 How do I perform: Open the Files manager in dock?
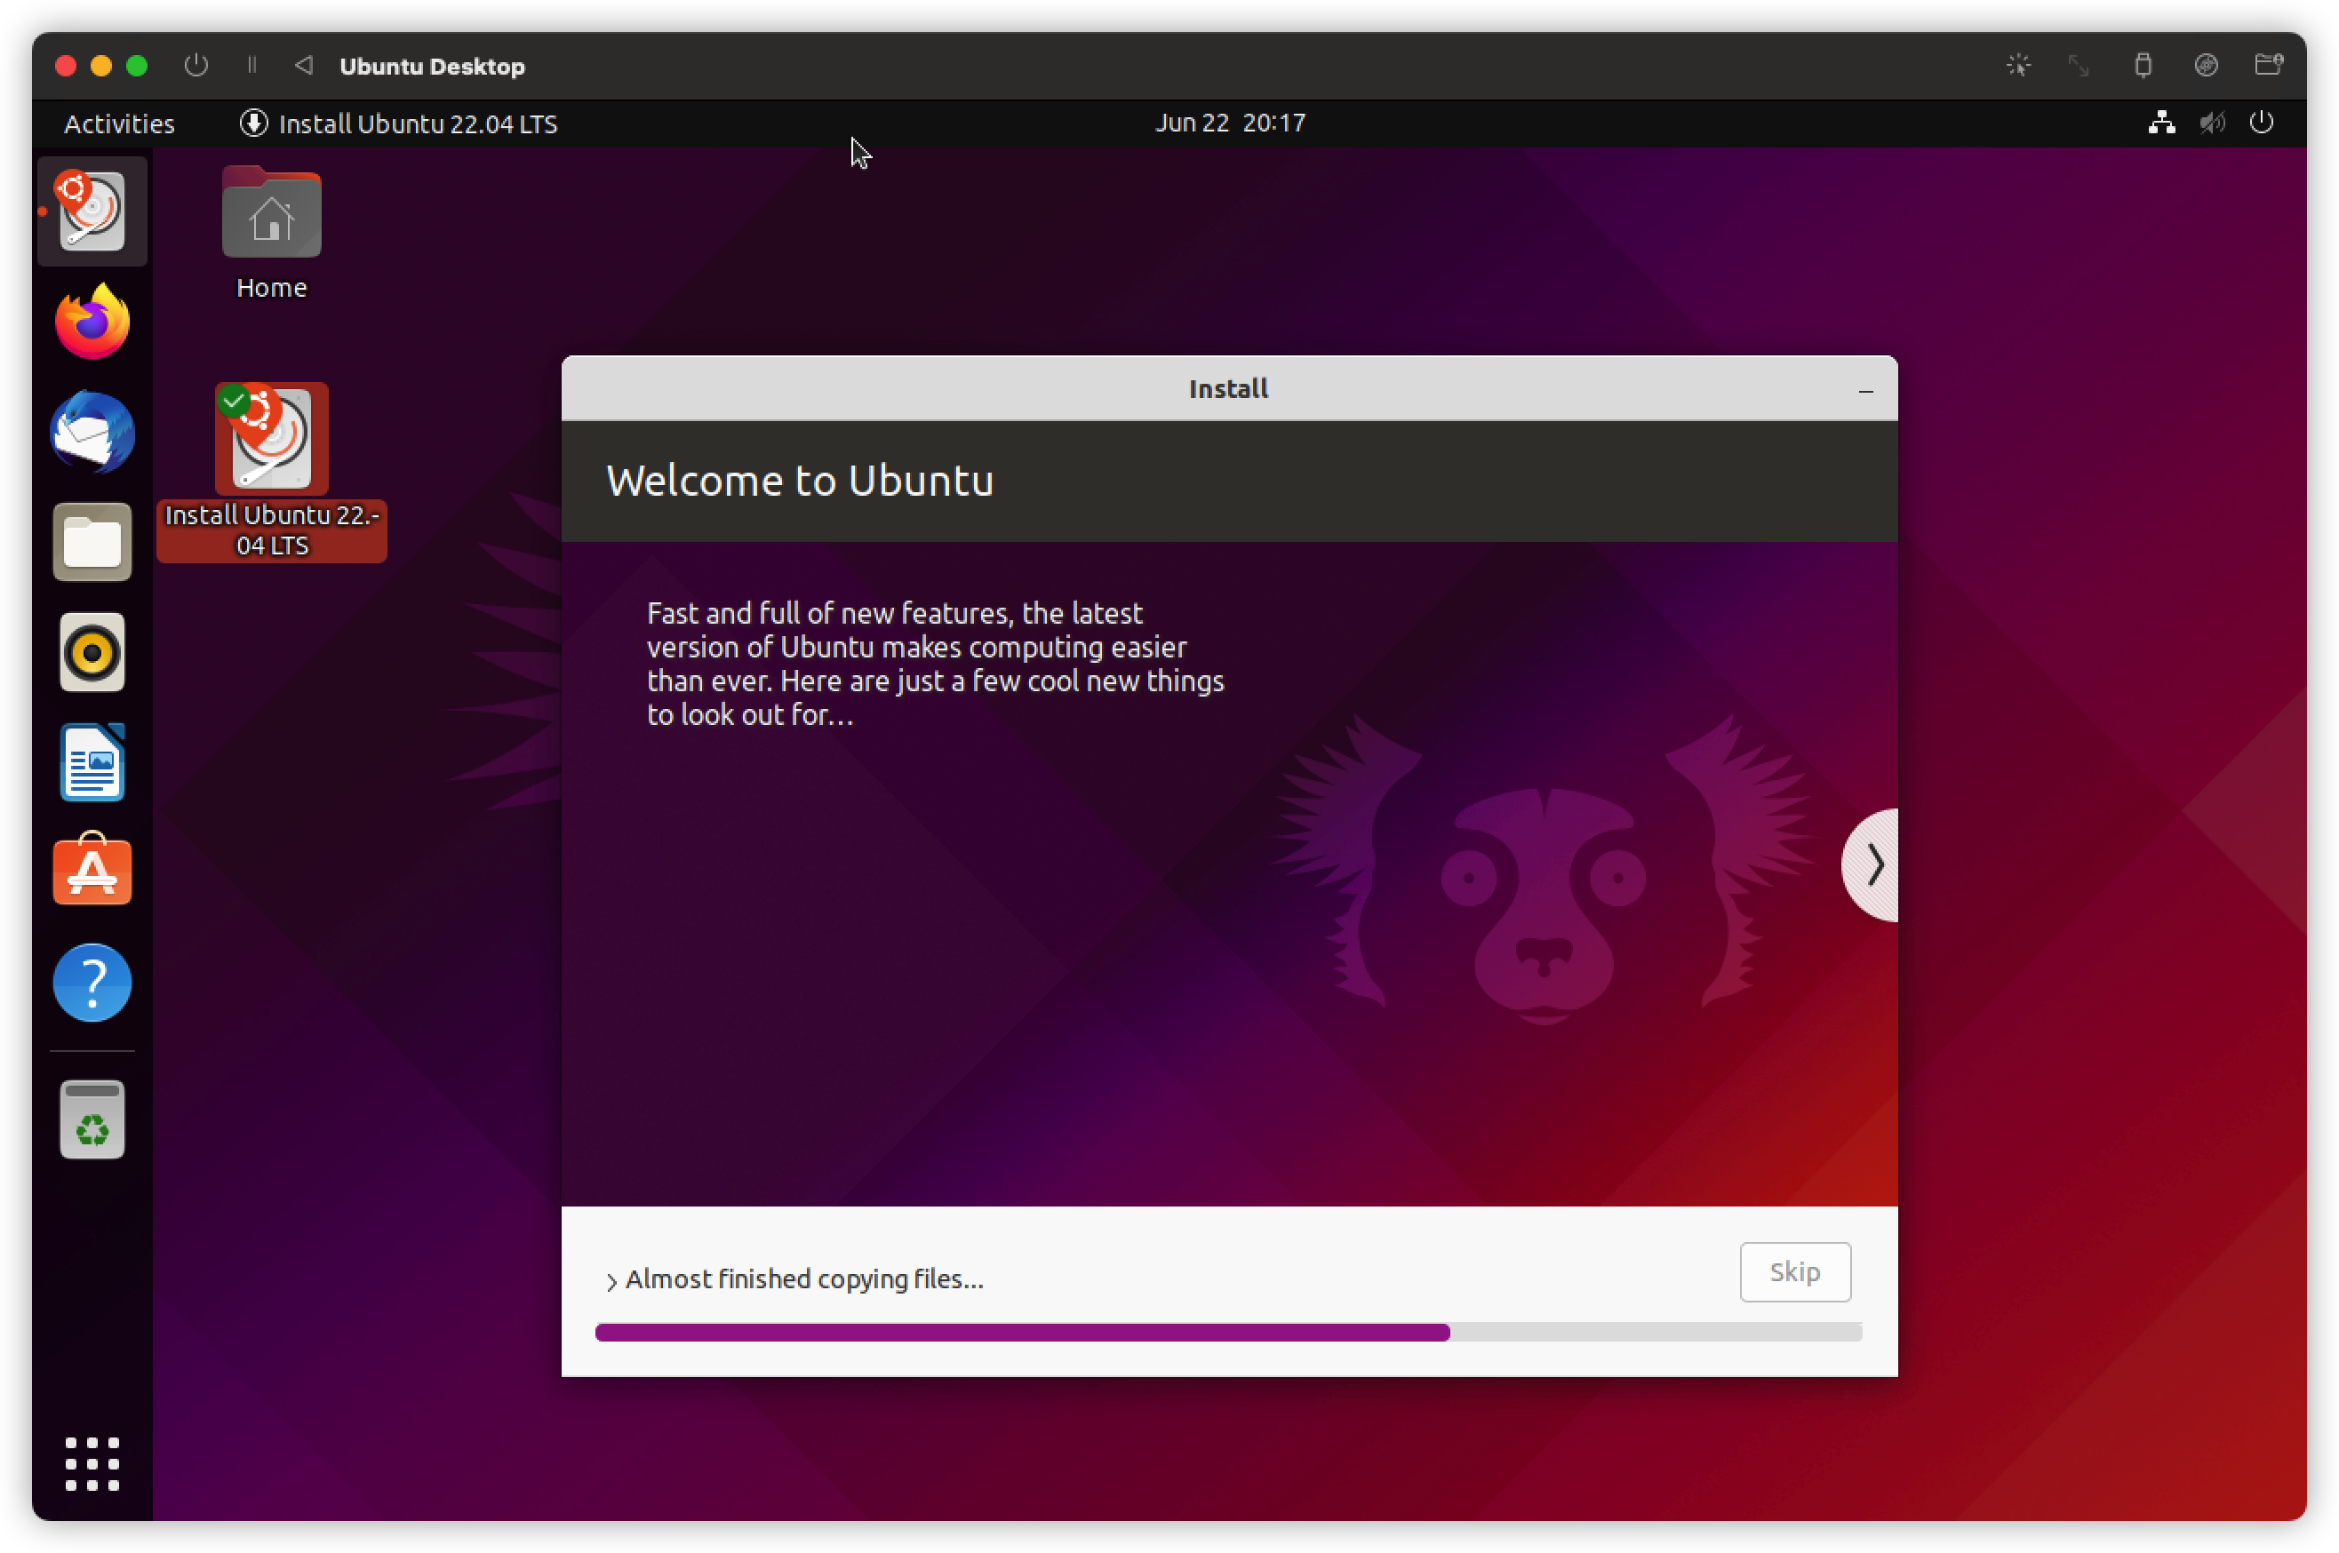pyautogui.click(x=92, y=542)
